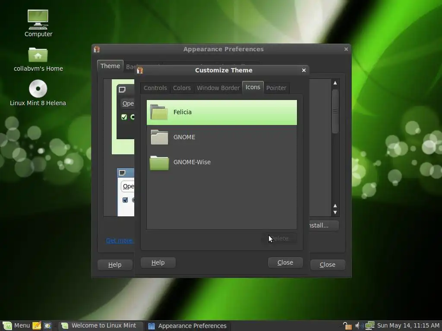Click the update manager lock tray icon

tap(347, 326)
